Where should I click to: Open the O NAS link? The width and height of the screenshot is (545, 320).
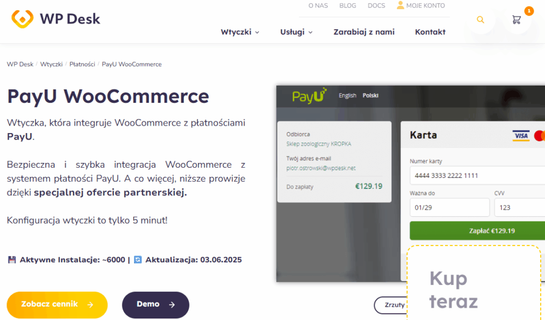318,5
